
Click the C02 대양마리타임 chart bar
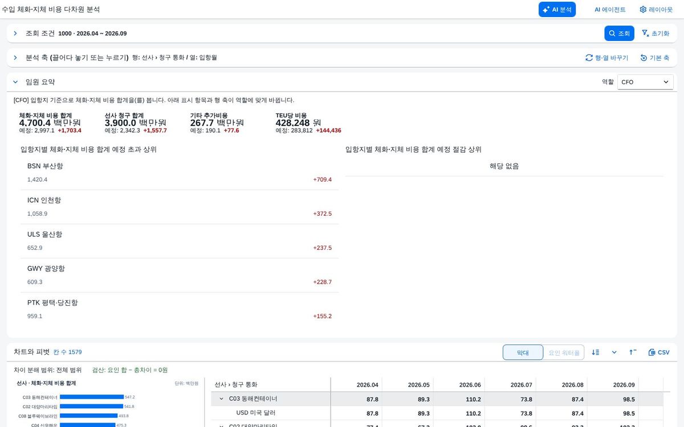click(91, 407)
